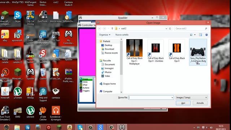231x130 pixels.
Task: Click the search magnifier icon
Action: tap(206, 29)
